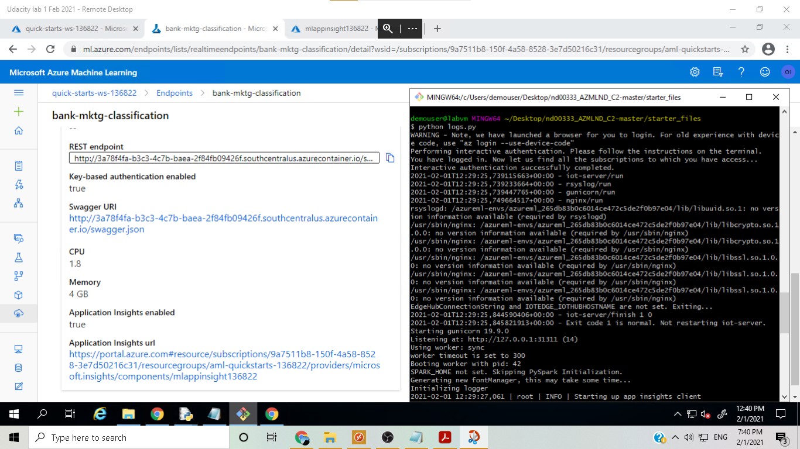800x449 pixels.
Task: Open Automated ML from the sidebar
Action: (x=19, y=185)
